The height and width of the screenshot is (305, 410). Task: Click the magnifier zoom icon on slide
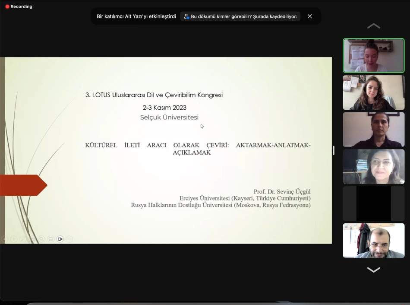tap(41, 239)
